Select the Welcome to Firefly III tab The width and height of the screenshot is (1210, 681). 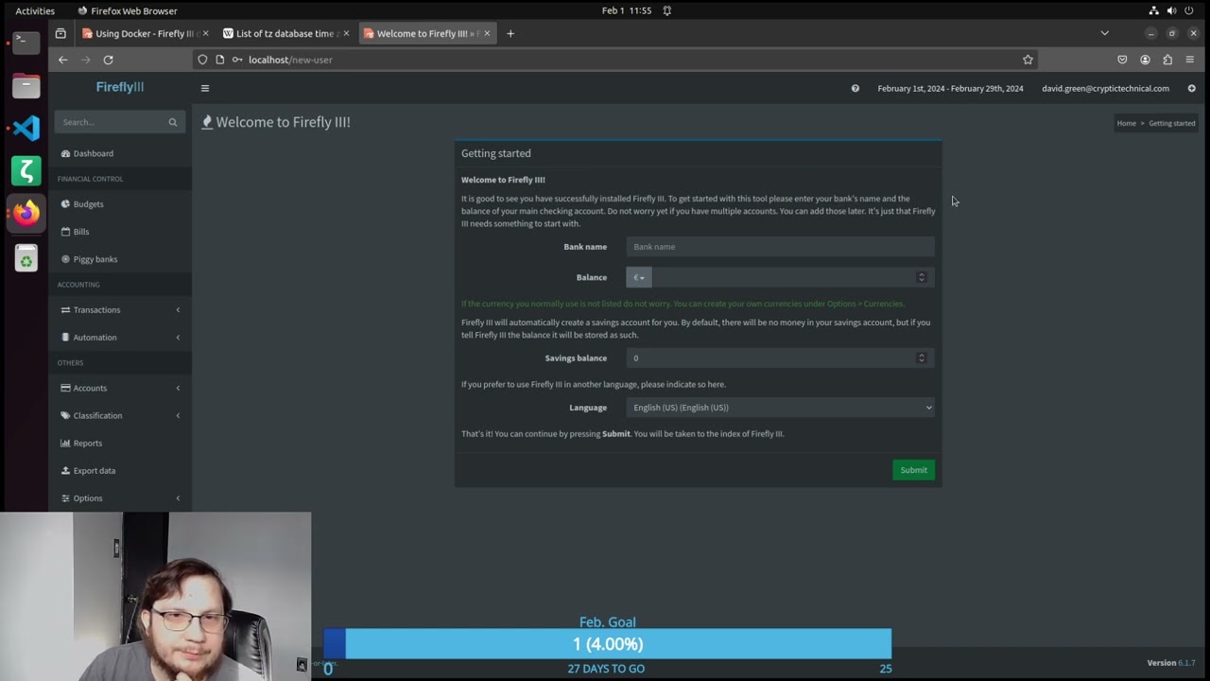427,33
